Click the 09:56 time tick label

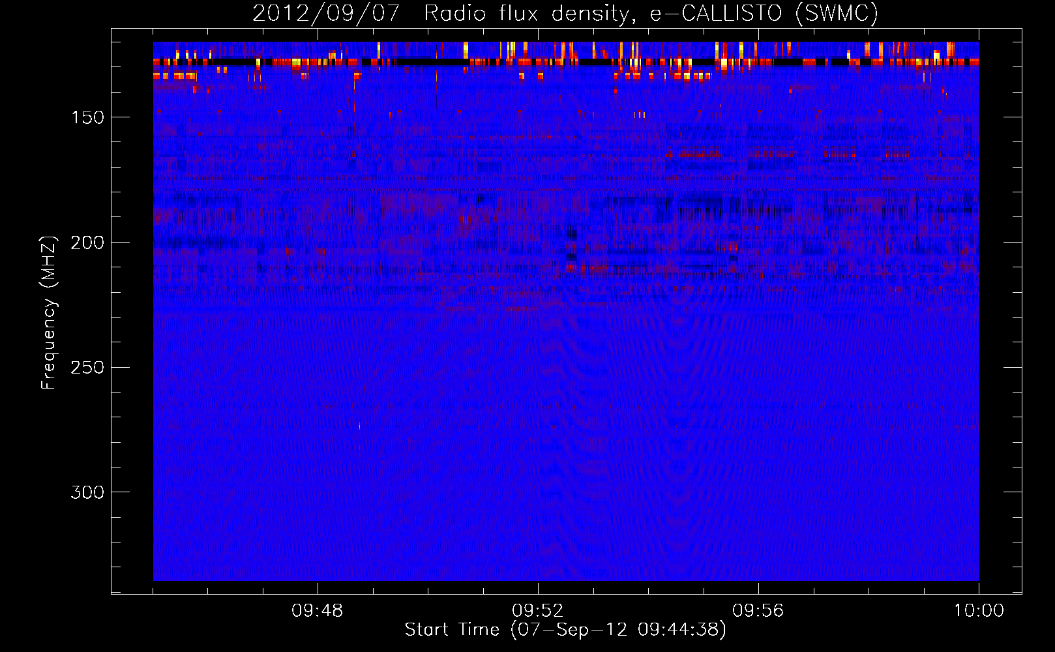coord(758,611)
